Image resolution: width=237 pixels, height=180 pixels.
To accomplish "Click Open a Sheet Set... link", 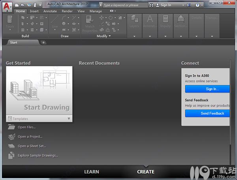I will tap(32, 146).
